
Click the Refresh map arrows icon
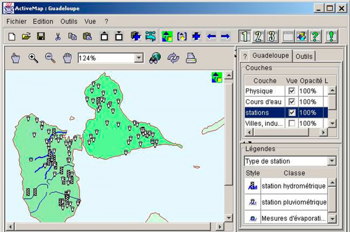(x=173, y=58)
